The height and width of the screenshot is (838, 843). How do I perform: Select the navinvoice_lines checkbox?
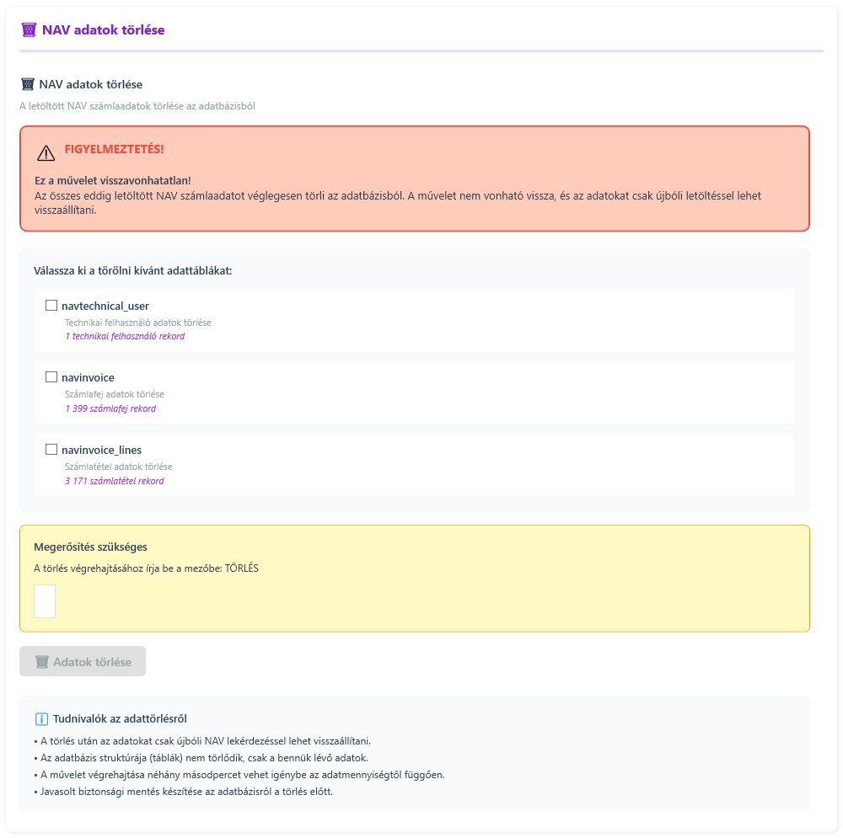[x=51, y=450]
